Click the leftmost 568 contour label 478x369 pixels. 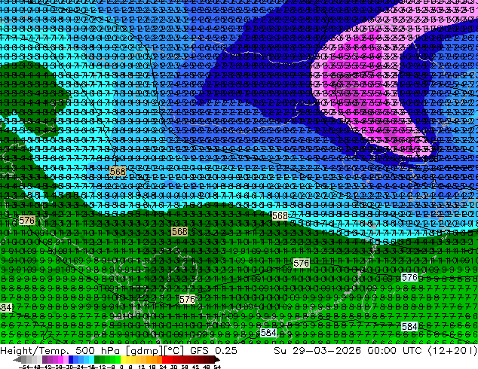pyautogui.click(x=118, y=172)
